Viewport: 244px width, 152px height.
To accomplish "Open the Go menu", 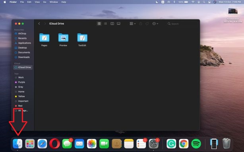I will (x=45, y=2).
